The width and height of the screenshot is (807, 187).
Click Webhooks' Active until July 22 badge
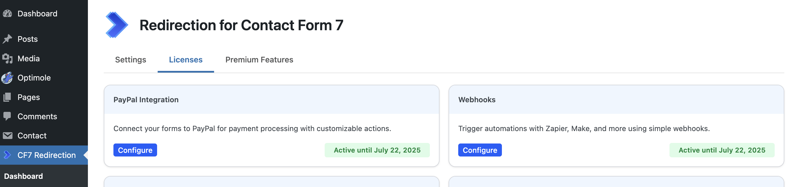[721, 150]
